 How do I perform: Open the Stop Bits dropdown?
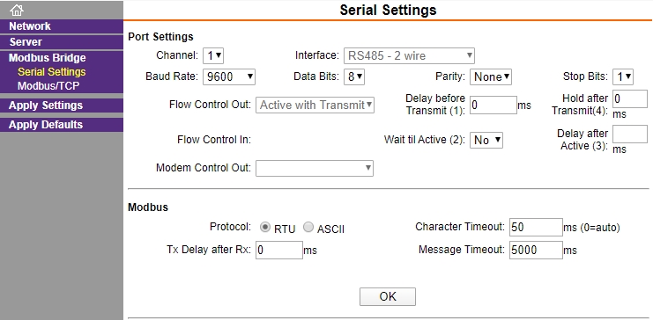[x=623, y=76]
